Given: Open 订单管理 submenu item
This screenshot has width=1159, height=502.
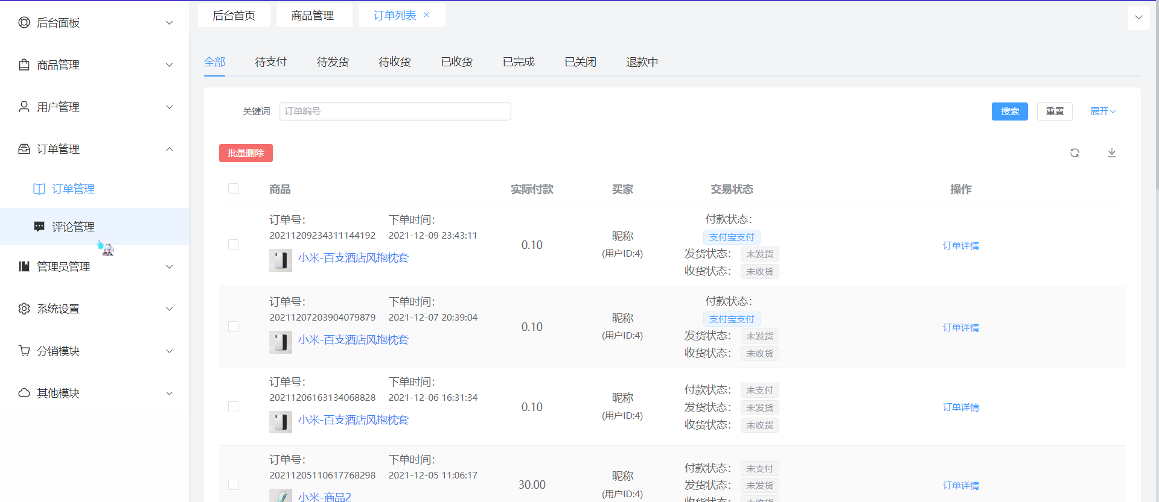Looking at the screenshot, I should (x=94, y=189).
